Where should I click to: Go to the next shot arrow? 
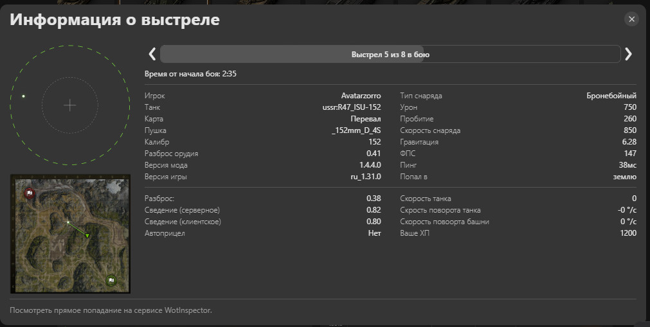tap(628, 54)
